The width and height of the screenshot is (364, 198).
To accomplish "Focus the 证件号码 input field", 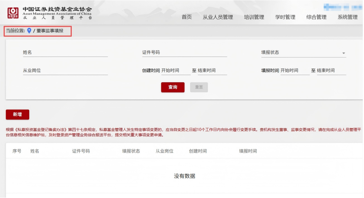I will (x=185, y=53).
